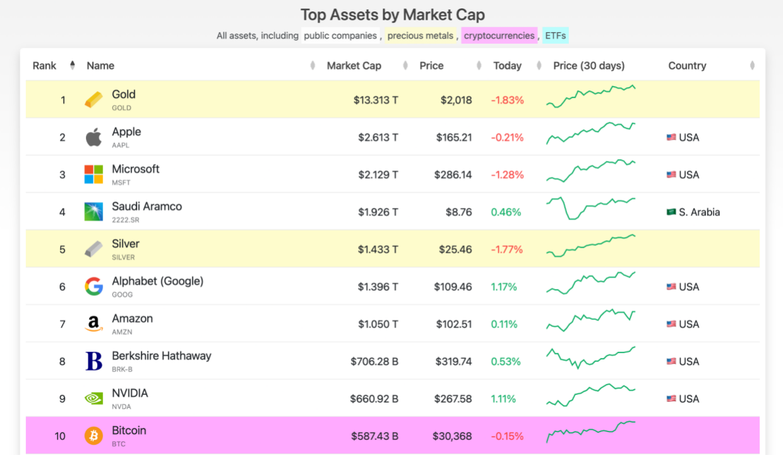Open the NVIDIA asset name link
783x460 pixels.
pyautogui.click(x=129, y=392)
